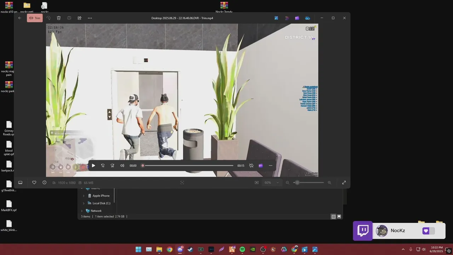This screenshot has width=453, height=255.
Task: Click the zoom slider track
Action: pos(309,183)
